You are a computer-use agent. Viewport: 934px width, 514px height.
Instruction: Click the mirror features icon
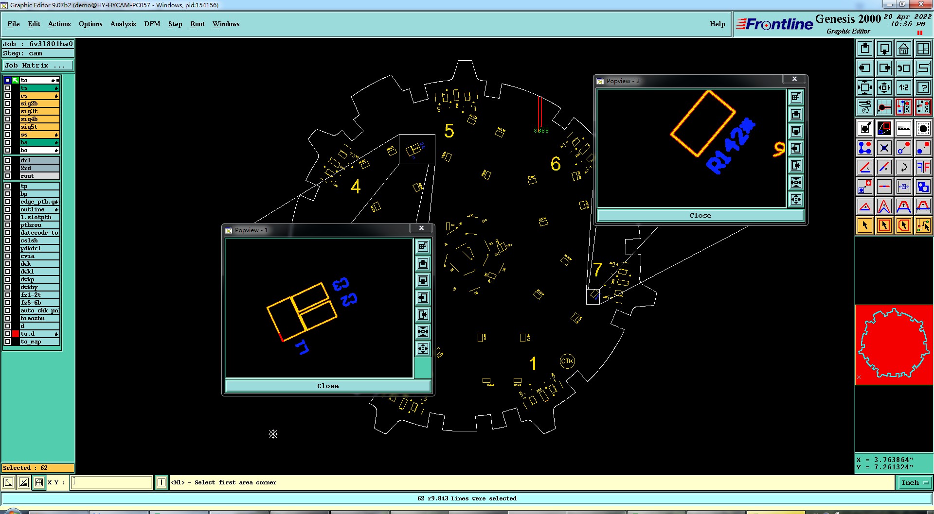point(923,167)
